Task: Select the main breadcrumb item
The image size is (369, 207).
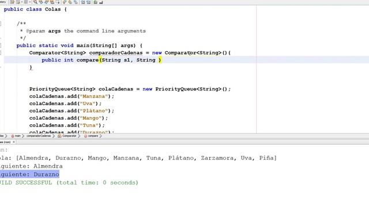Action: [16, 136]
